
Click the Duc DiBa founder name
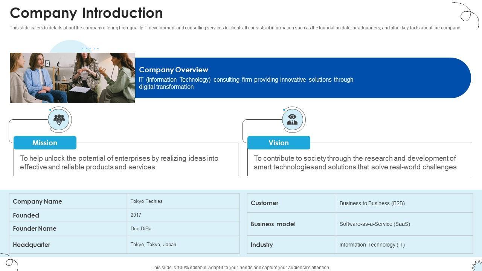click(x=141, y=229)
